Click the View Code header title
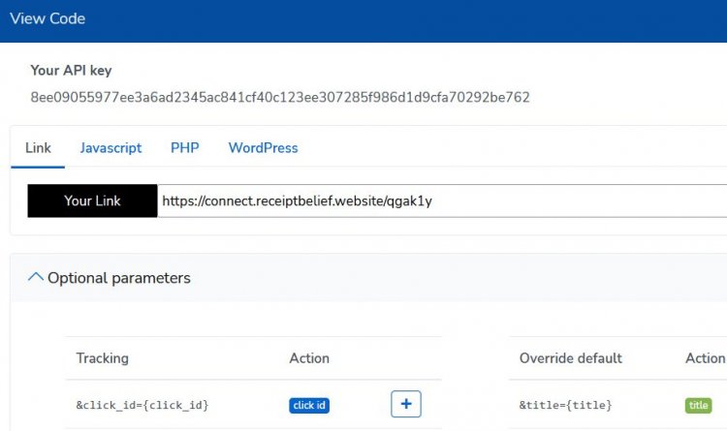Image resolution: width=727 pixels, height=431 pixels. (x=47, y=18)
